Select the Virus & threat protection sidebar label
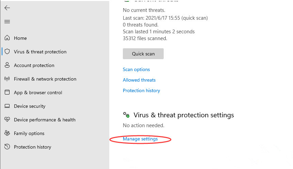Image resolution: width=293 pixels, height=169 pixels. click(40, 52)
